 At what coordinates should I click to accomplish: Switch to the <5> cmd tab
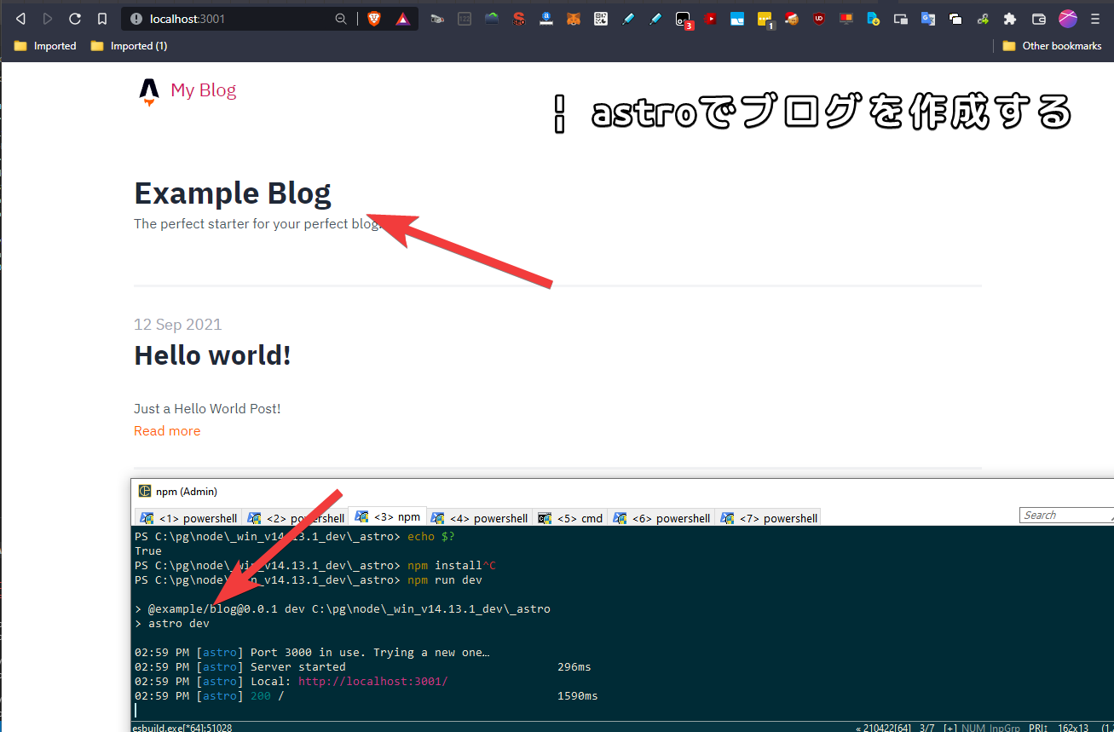[x=570, y=518]
